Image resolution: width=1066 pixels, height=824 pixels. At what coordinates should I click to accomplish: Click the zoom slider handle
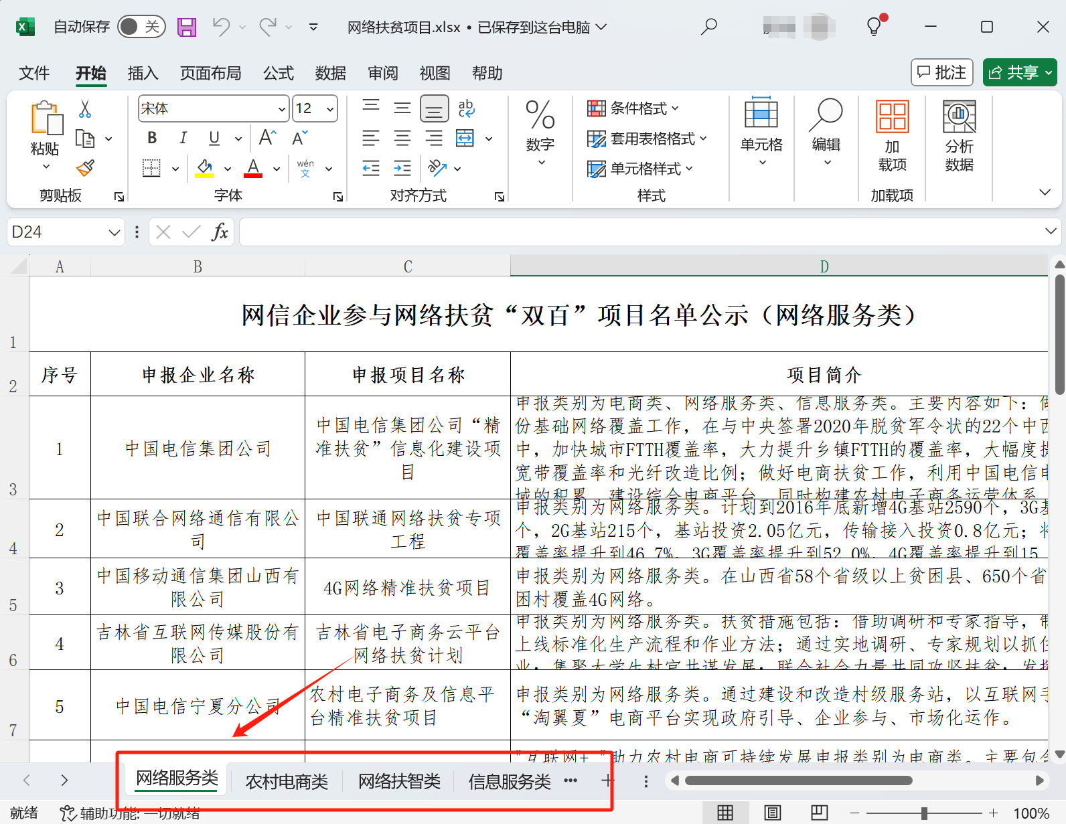click(924, 813)
